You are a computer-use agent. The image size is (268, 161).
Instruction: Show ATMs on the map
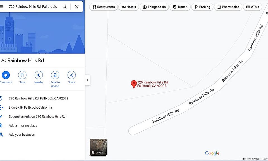coord(253,7)
